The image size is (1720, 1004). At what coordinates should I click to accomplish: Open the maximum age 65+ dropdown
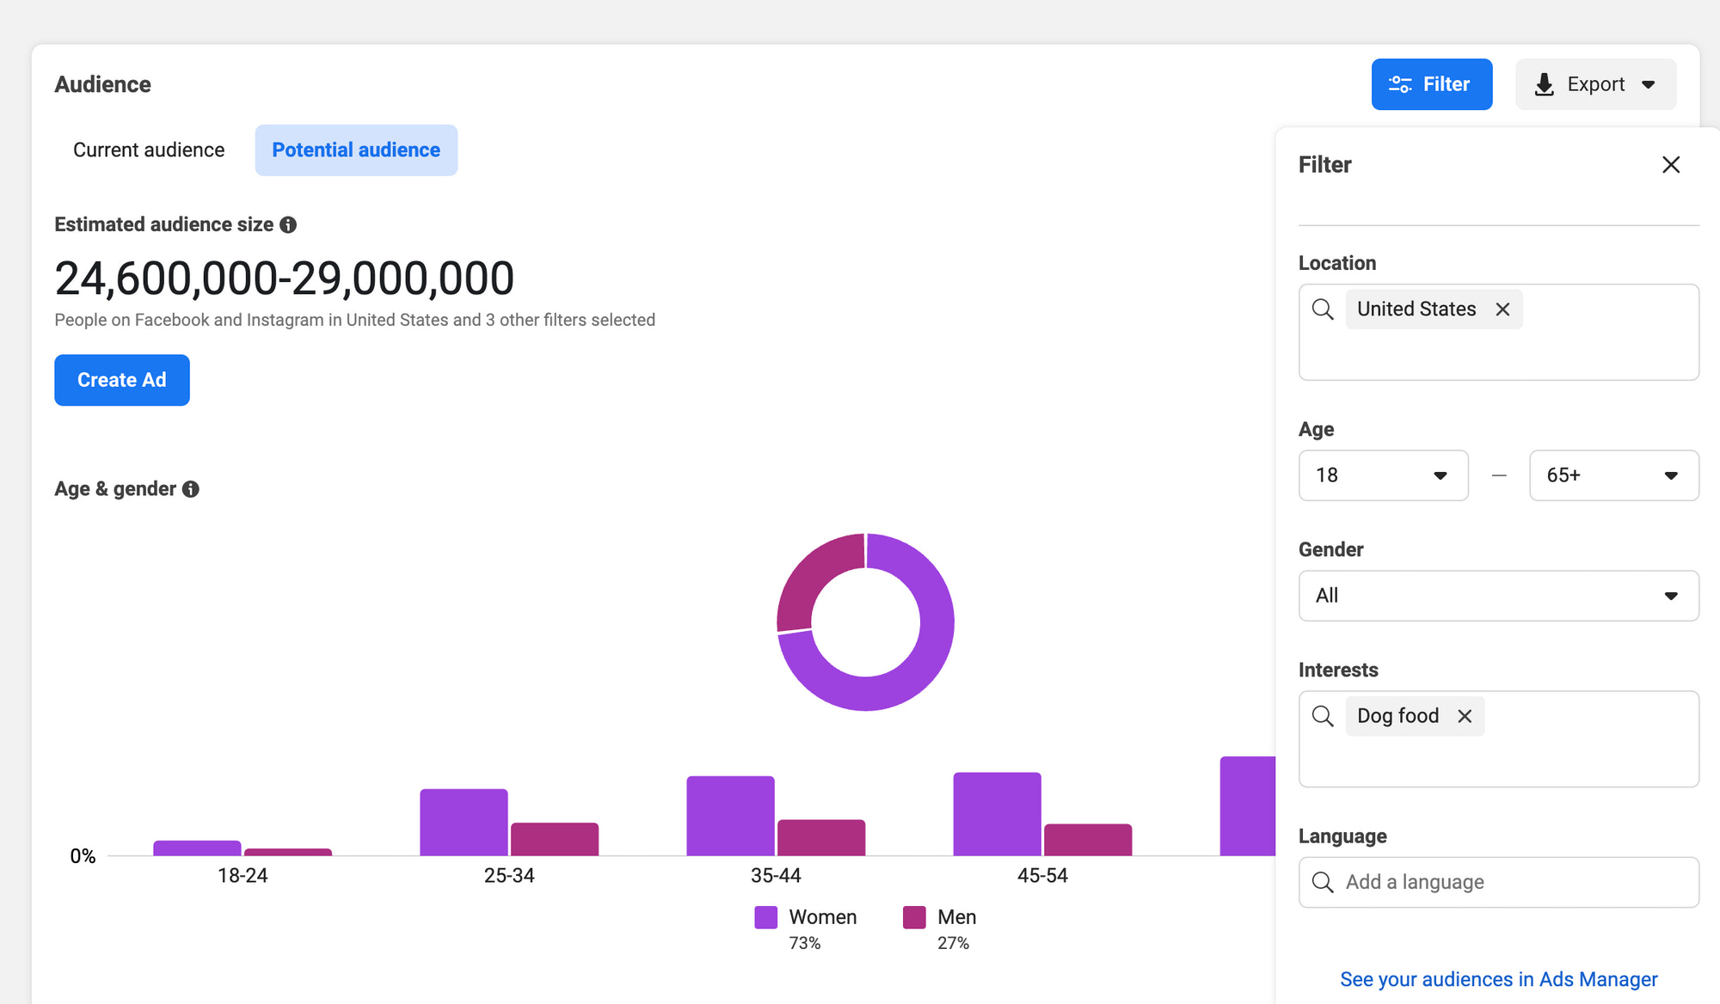pyautogui.click(x=1613, y=475)
